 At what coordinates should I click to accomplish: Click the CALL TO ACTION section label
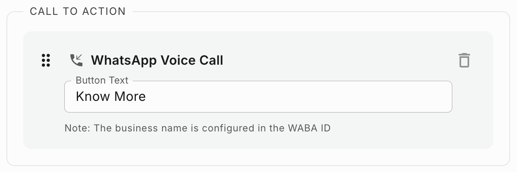(78, 12)
